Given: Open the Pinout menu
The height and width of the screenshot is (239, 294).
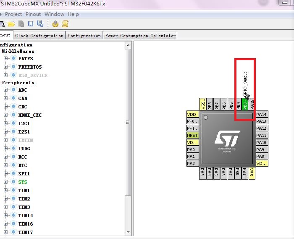Looking at the screenshot, I should pos(33,14).
